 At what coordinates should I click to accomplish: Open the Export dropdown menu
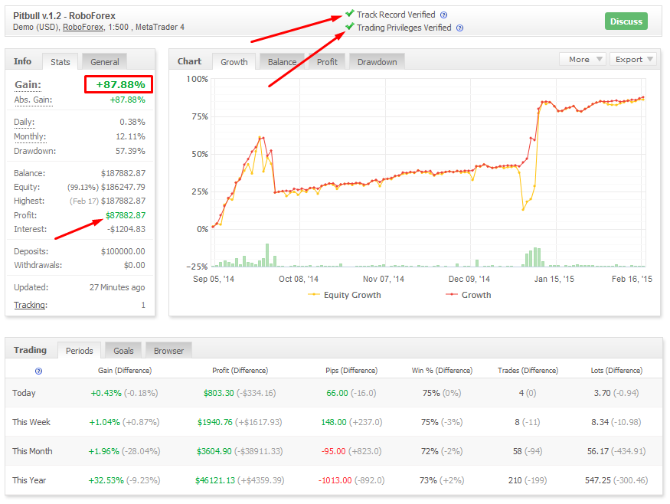point(633,59)
